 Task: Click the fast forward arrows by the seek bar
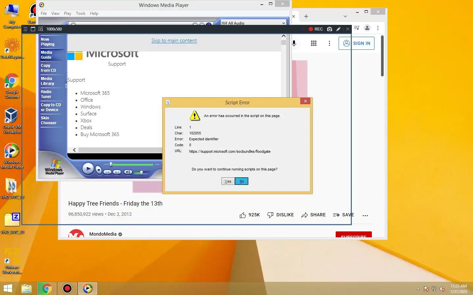[x=157, y=164]
